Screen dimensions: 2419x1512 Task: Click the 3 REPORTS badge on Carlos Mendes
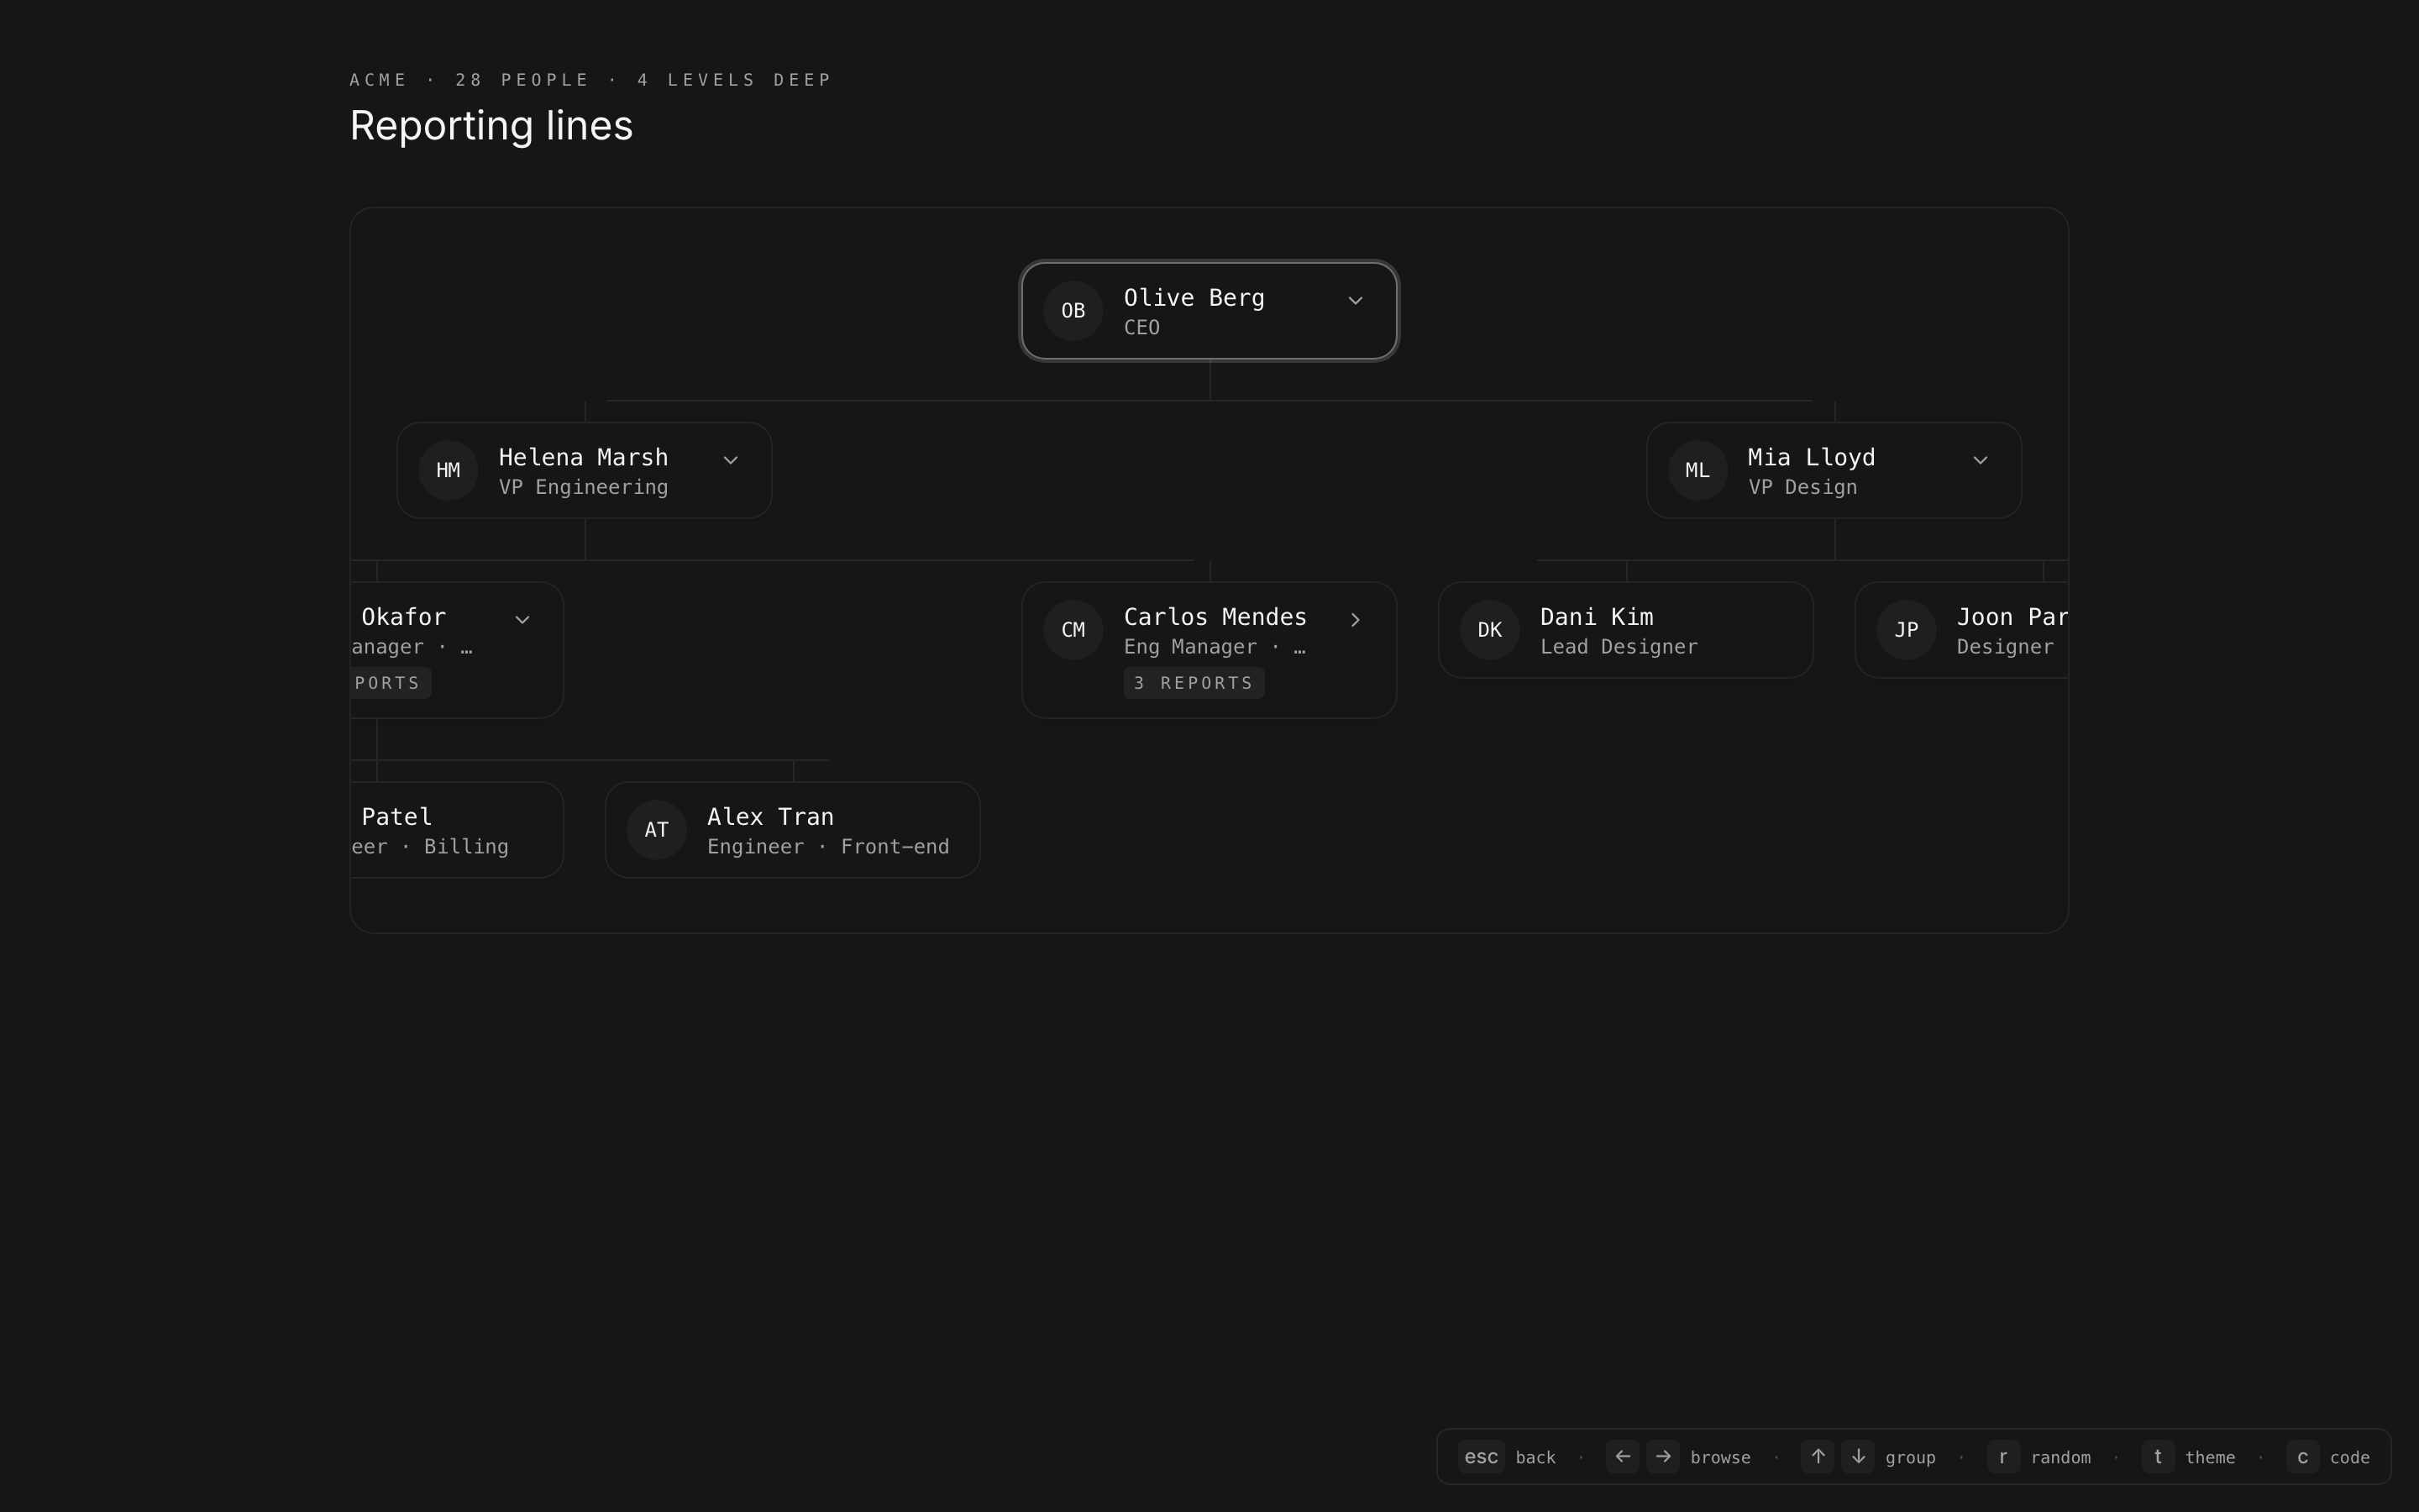click(1194, 683)
